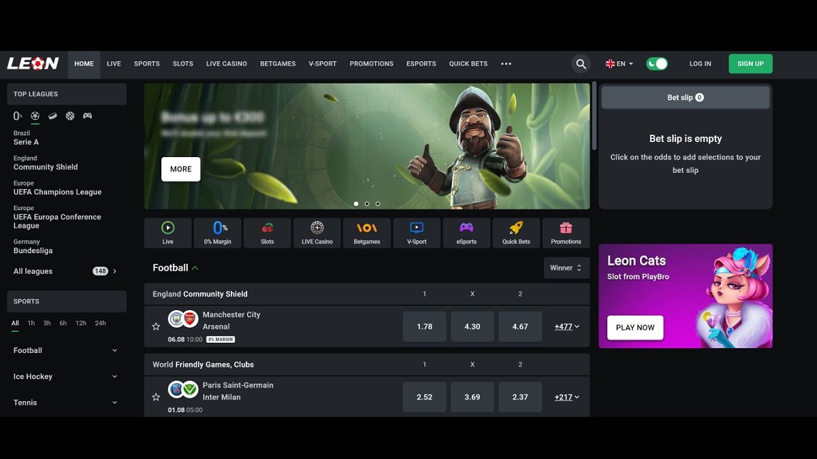Image resolution: width=817 pixels, height=459 pixels.
Task: Go to the SLOTS navigation tab
Action: pos(182,64)
